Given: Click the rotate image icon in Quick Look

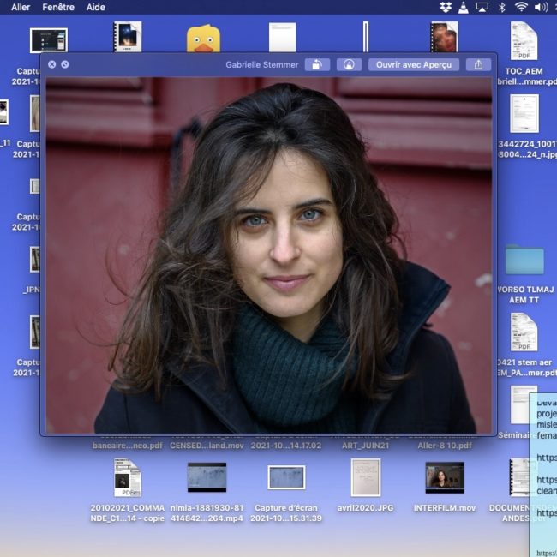Looking at the screenshot, I should click(x=317, y=64).
